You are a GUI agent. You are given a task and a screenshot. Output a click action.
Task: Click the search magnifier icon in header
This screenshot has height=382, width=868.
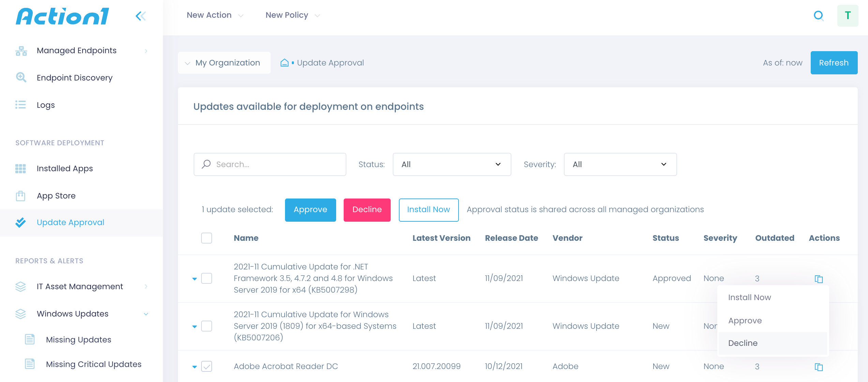pos(819,16)
